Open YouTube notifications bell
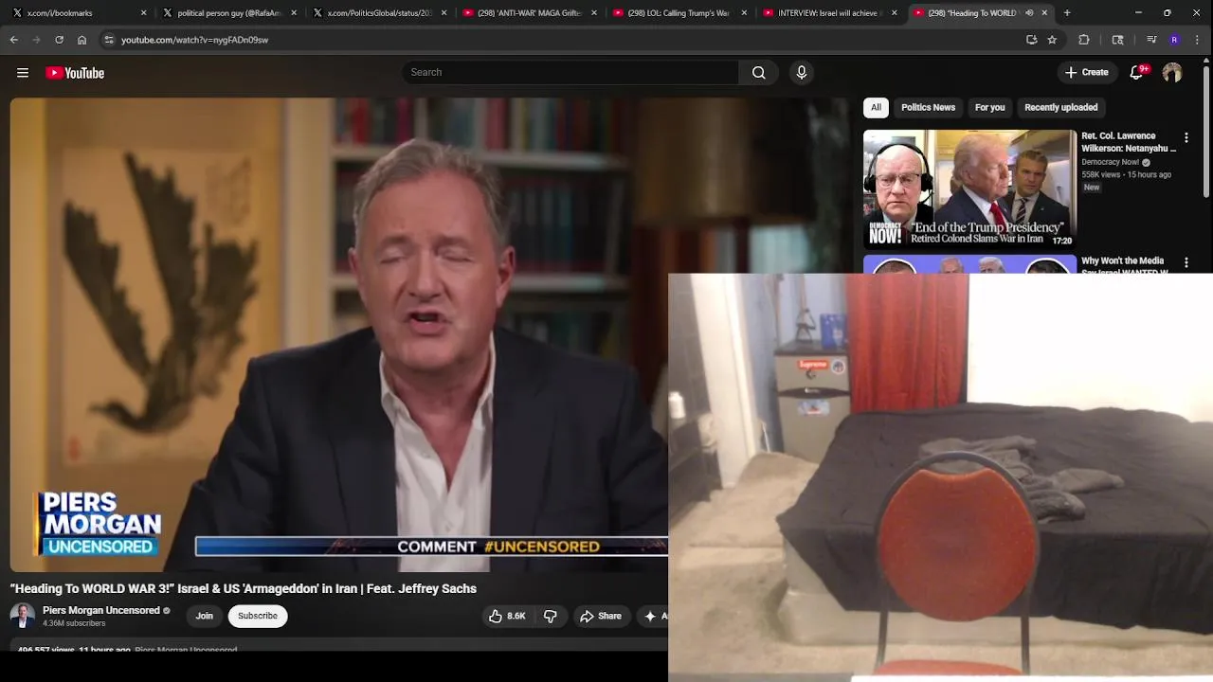 [x=1137, y=72]
